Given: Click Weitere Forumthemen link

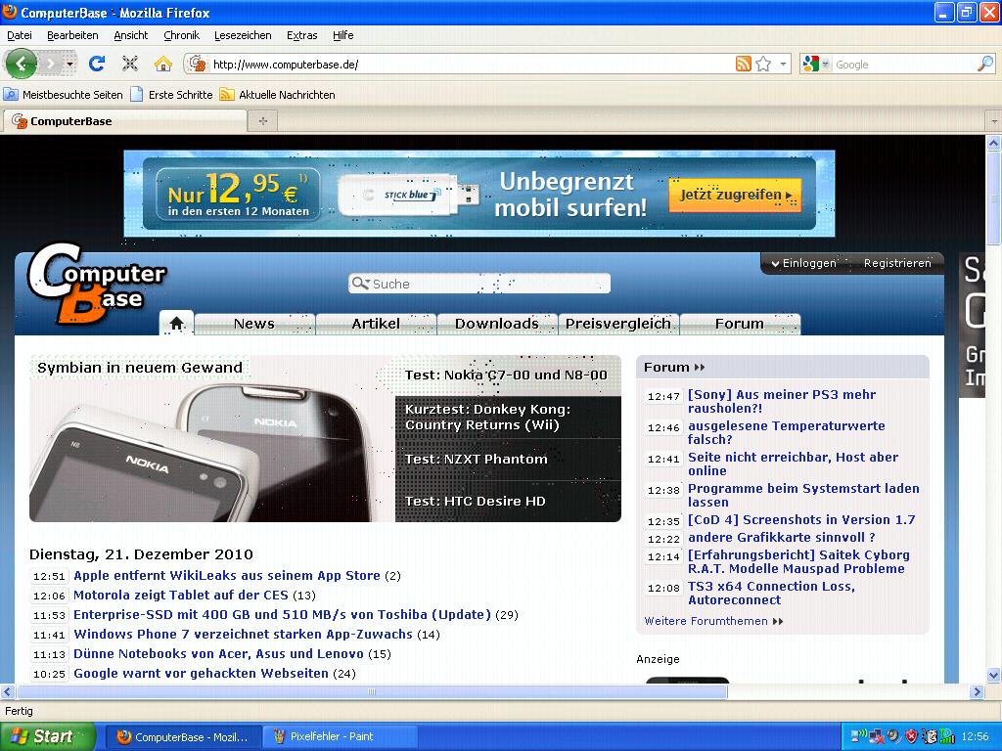Looking at the screenshot, I should point(713,621).
